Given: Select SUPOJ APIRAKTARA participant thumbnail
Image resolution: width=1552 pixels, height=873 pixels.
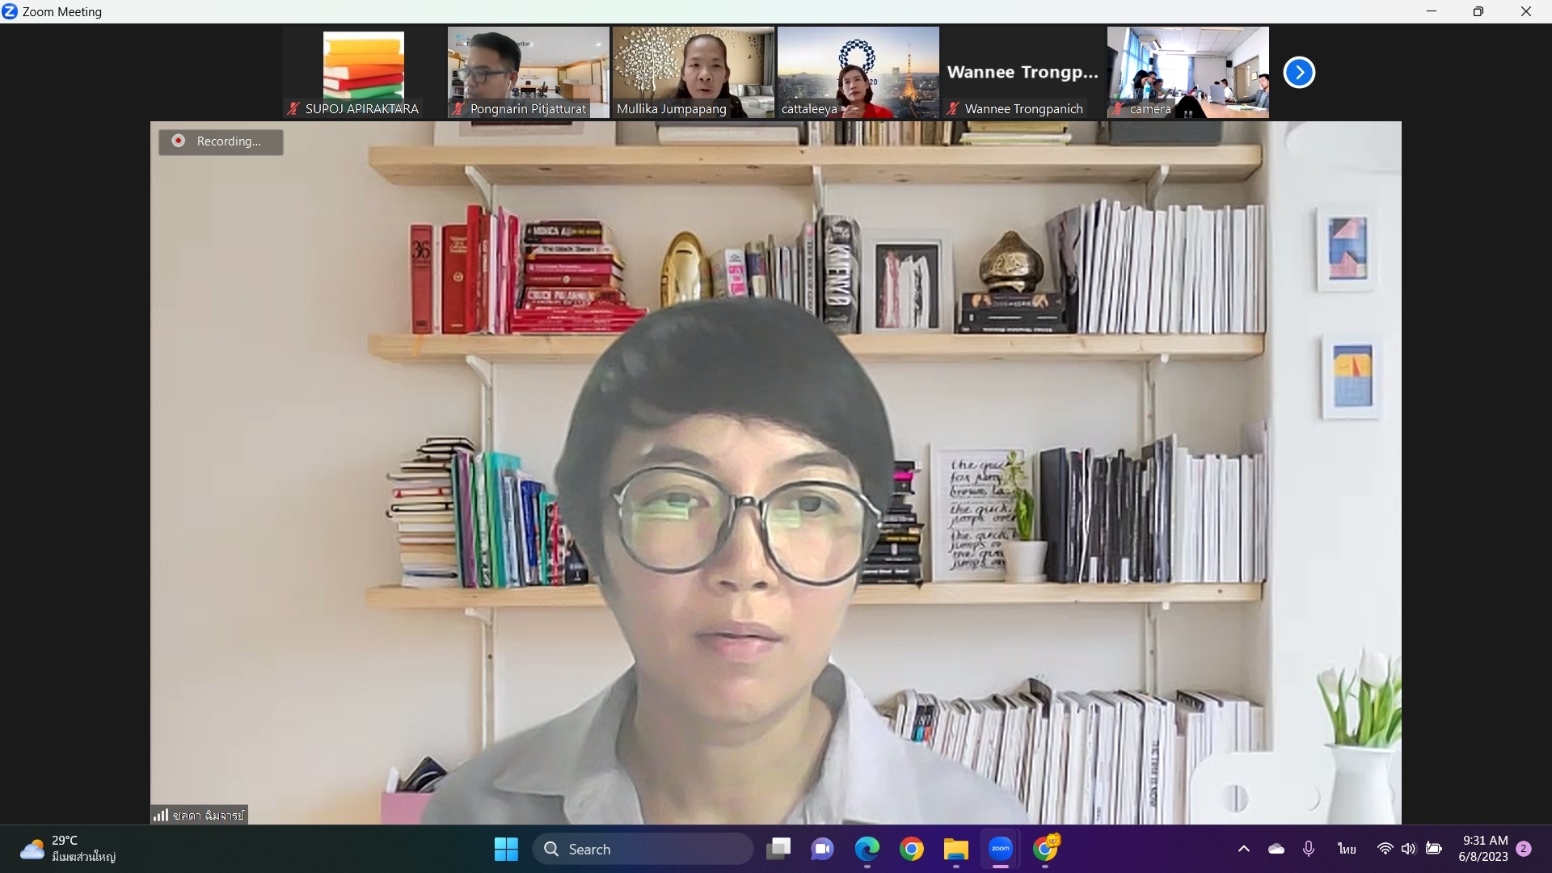Looking at the screenshot, I should pyautogui.click(x=364, y=73).
